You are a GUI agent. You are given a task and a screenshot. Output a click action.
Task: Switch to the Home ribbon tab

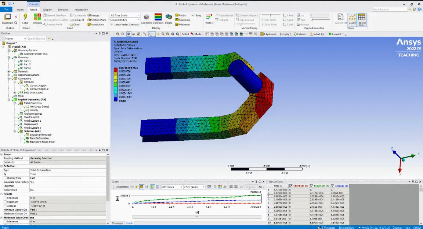(x=20, y=10)
